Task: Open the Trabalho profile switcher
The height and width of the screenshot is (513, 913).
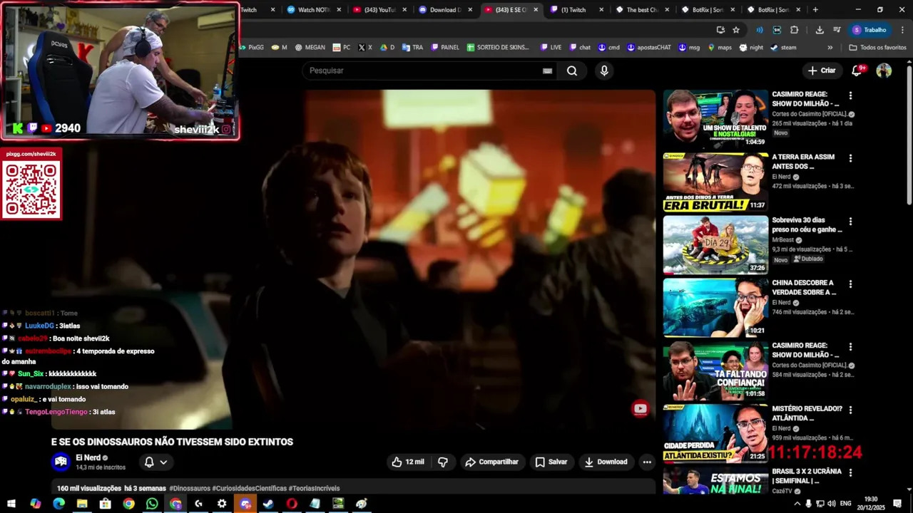Action: [870, 30]
